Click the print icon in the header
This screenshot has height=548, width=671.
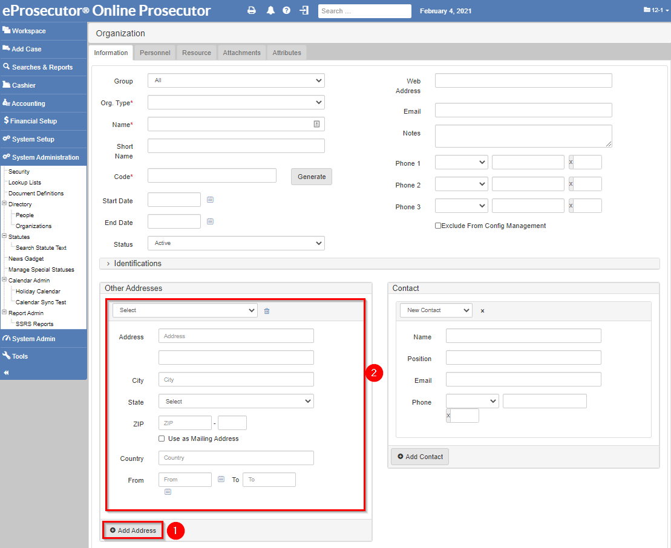(252, 10)
